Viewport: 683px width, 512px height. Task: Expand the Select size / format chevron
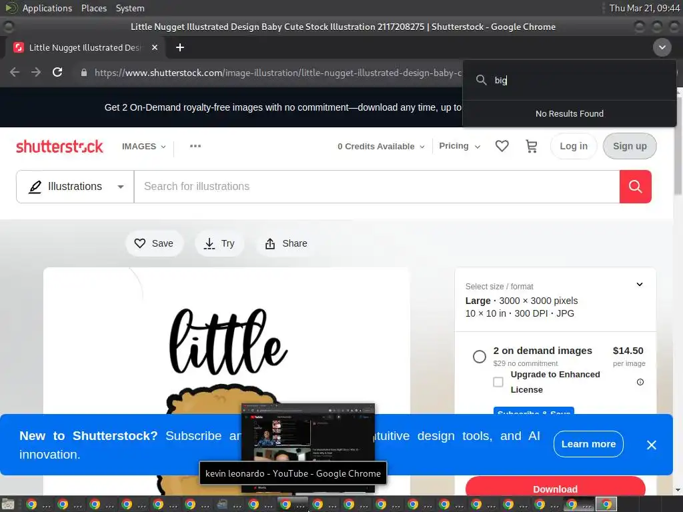click(x=640, y=284)
